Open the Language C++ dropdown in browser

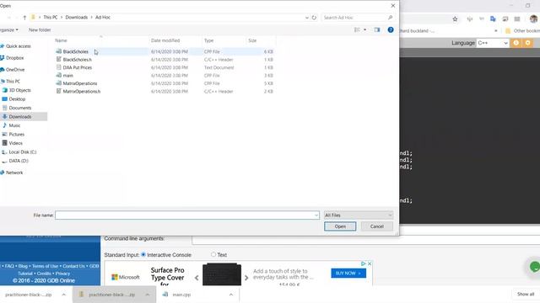tap(493, 43)
